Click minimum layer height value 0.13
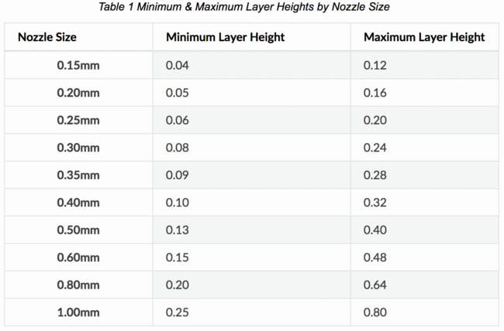This screenshot has height=331, width=504. coord(178,230)
